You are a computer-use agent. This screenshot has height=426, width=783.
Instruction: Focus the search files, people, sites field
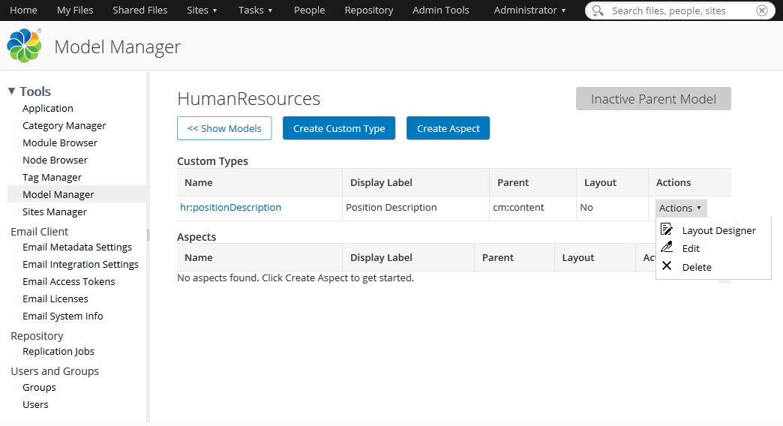pos(679,10)
